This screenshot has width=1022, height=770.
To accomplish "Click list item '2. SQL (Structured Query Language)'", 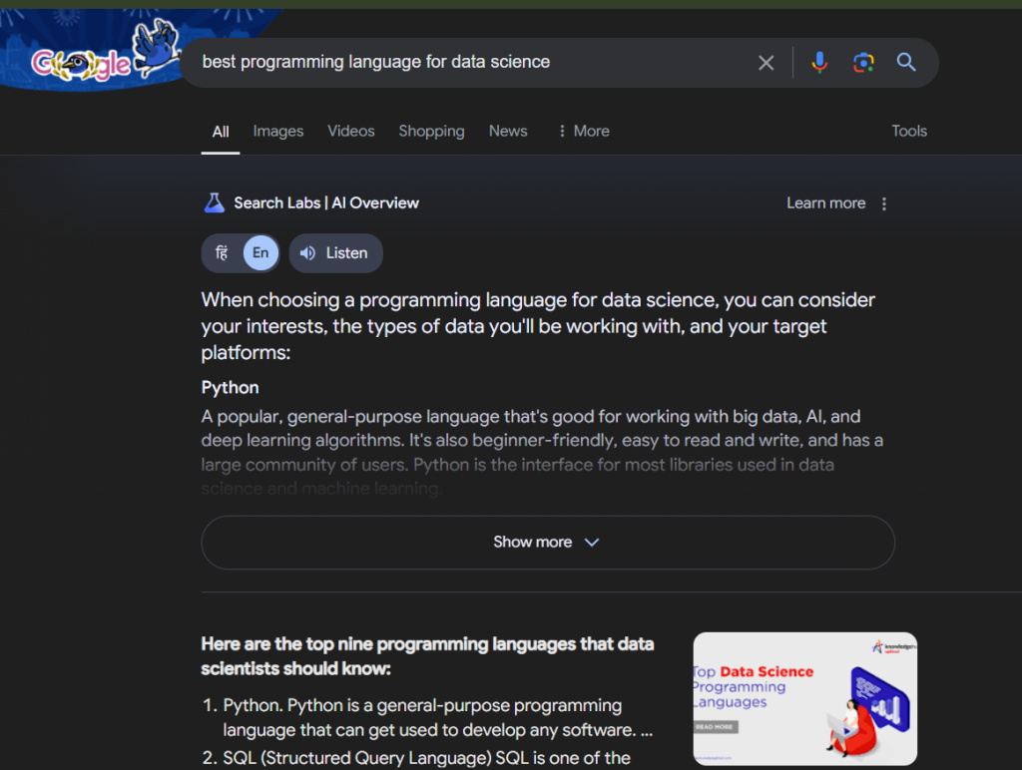I will 416,758.
